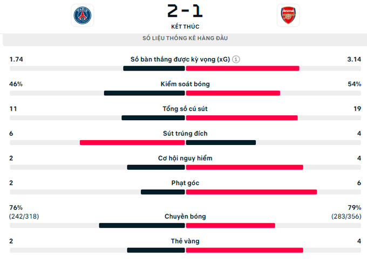Click Arsenal's 283/356 passing figure
This screenshot has height=262, width=367.
[346, 217]
